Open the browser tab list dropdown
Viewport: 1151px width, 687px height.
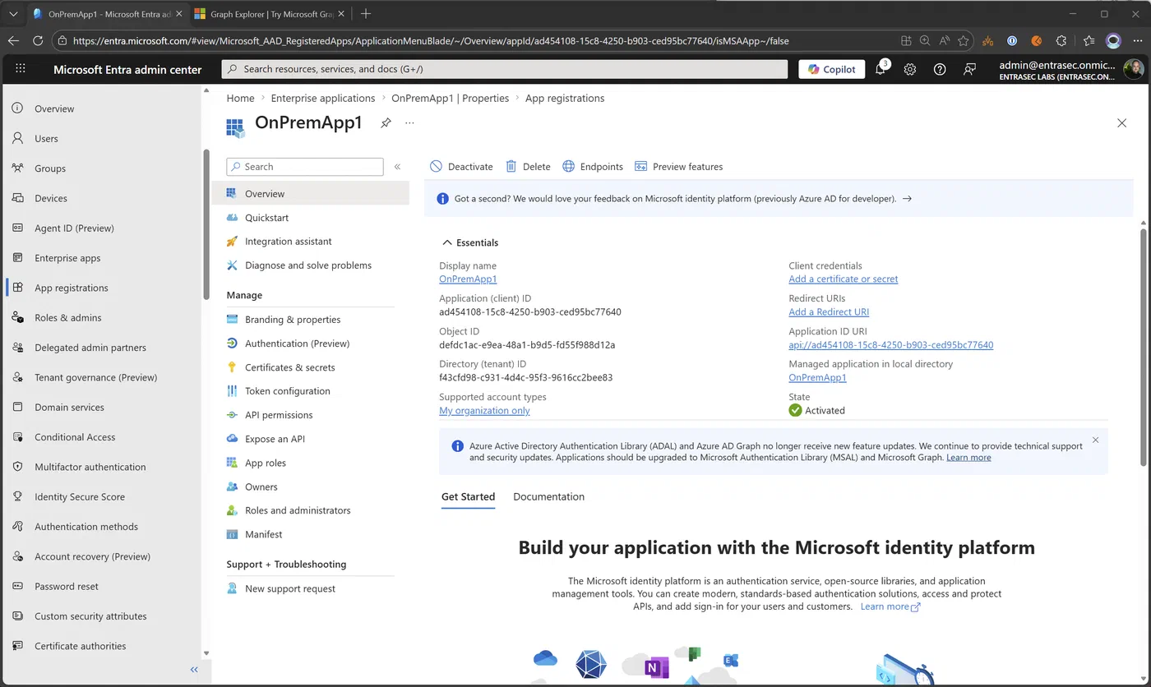coord(13,14)
